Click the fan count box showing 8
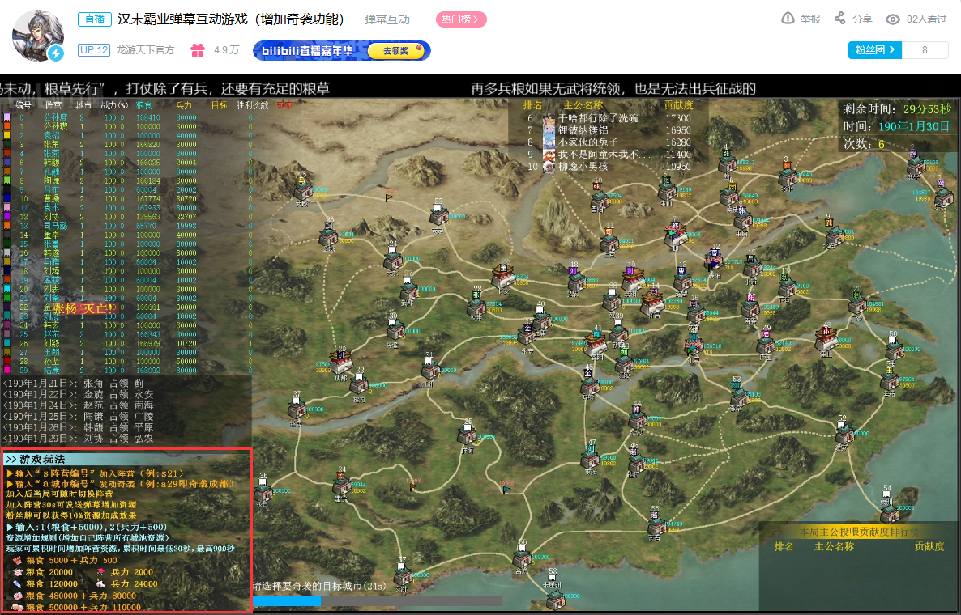 tap(925, 50)
